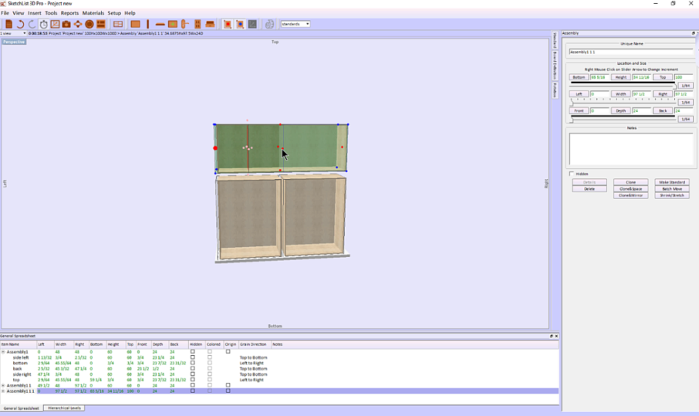Open the Board Collection side tab
The height and width of the screenshot is (416, 699).
pyautogui.click(x=555, y=65)
